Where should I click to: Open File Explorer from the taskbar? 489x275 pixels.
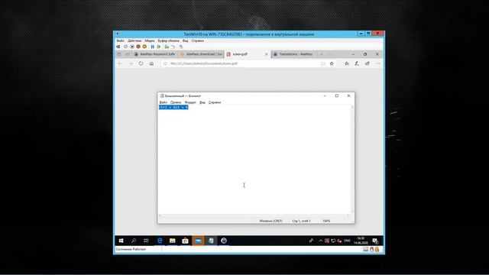pyautogui.click(x=172, y=241)
